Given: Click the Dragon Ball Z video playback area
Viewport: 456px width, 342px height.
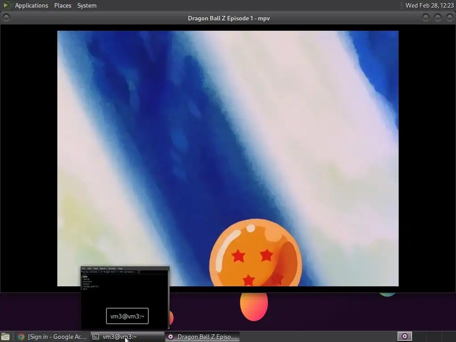Looking at the screenshot, I should (x=228, y=159).
